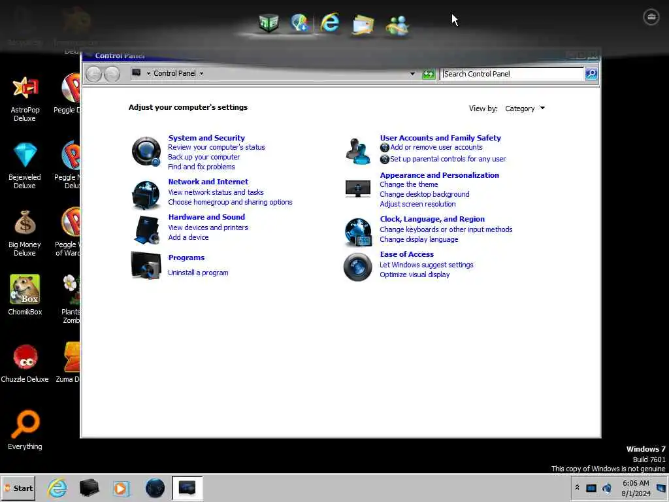
Task: Click the taskbar clock showing 6:06 AM
Action: tap(636, 488)
